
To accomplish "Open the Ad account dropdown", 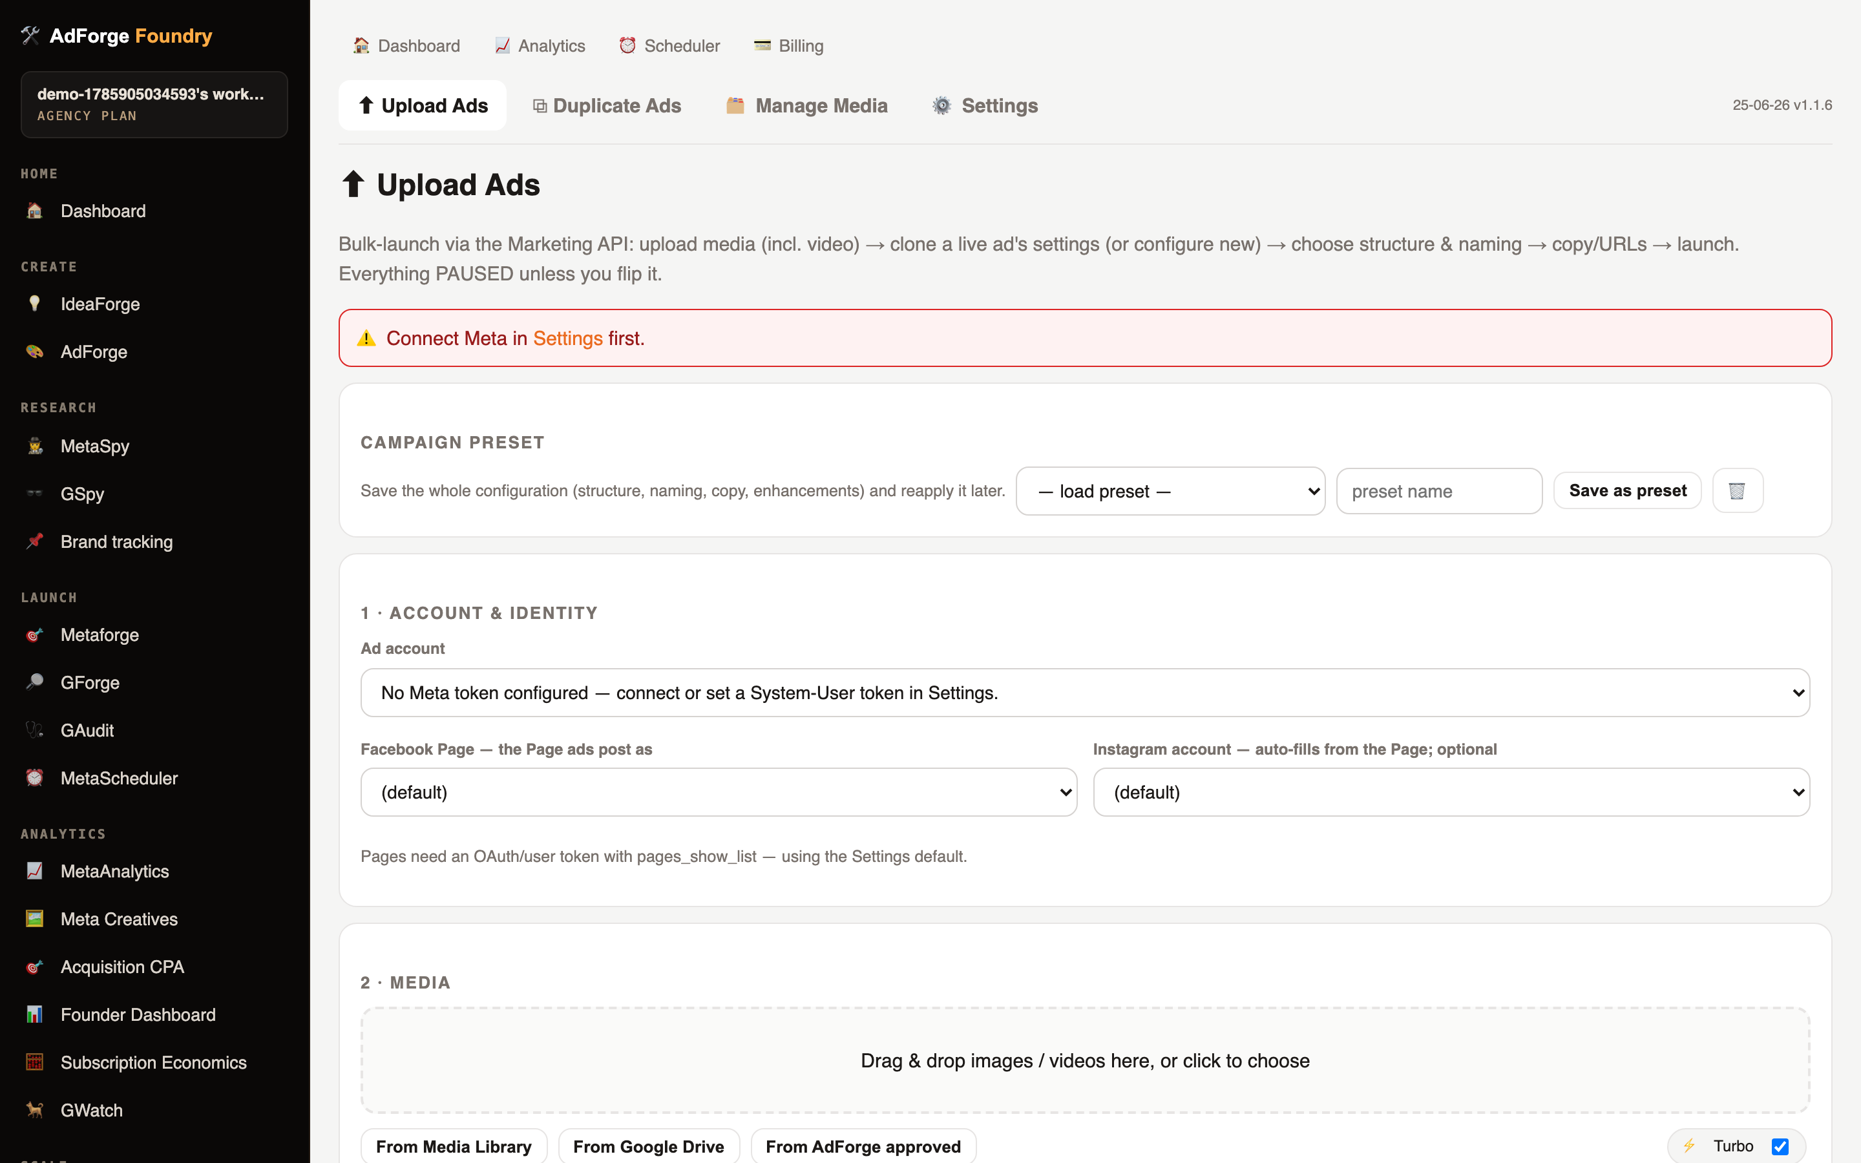I will [1085, 692].
